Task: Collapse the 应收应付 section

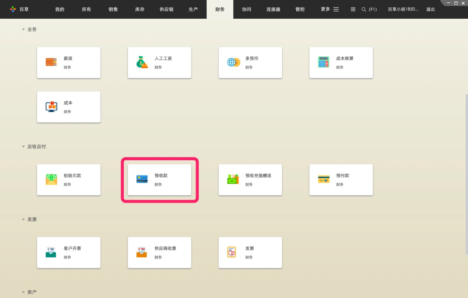Action: click(x=23, y=147)
